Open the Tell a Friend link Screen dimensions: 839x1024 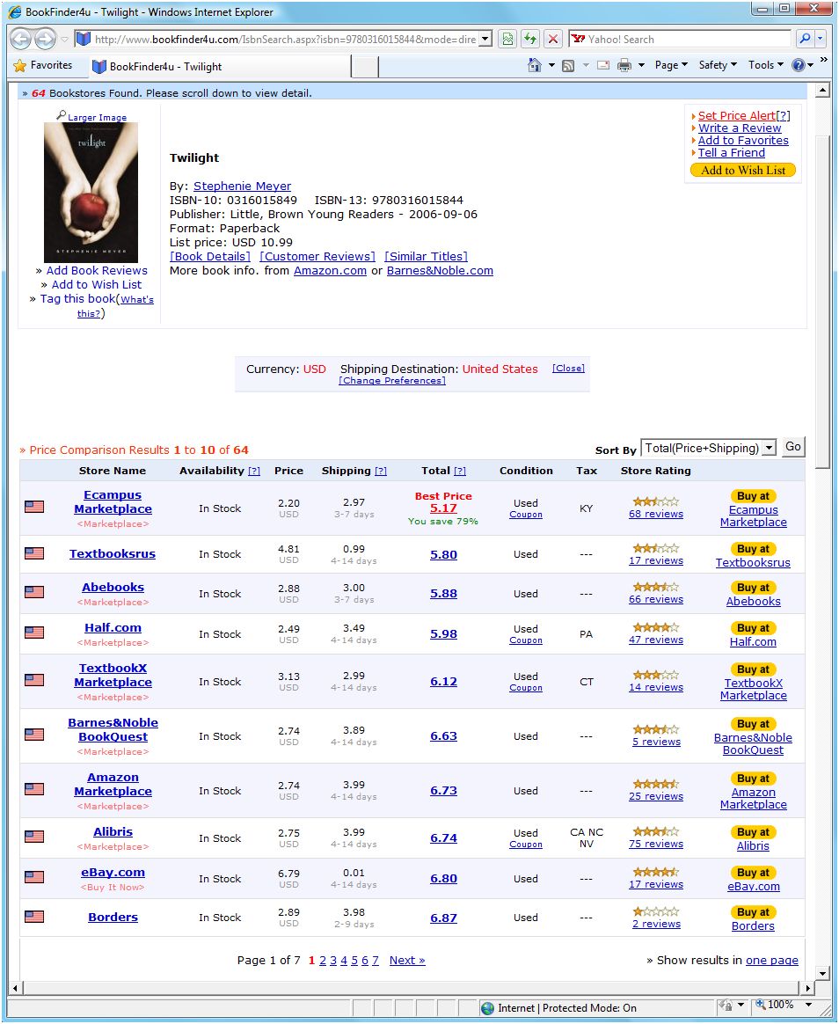click(732, 153)
